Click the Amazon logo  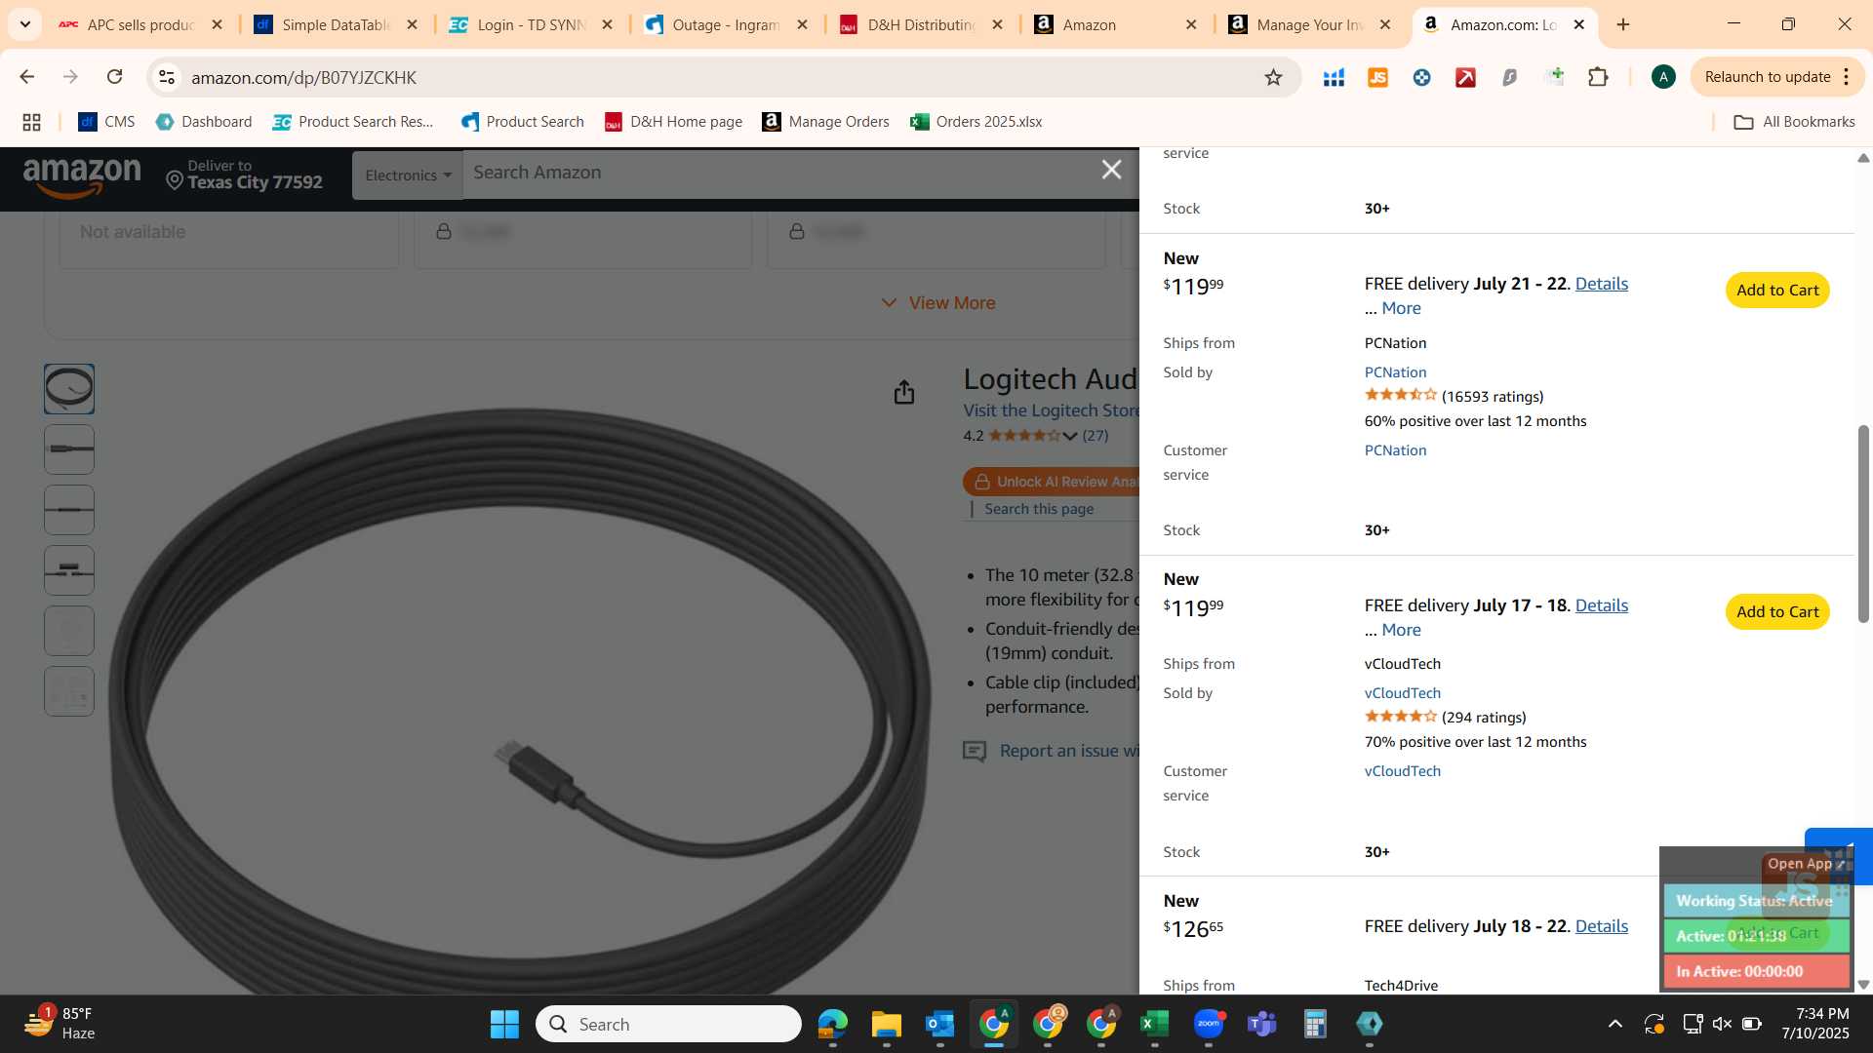(x=82, y=178)
